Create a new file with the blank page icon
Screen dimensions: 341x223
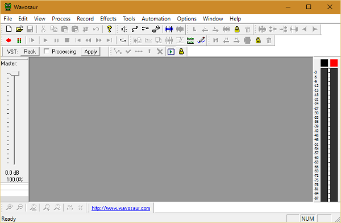[x=9, y=29]
